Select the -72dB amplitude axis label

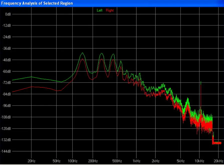tap(7, 83)
